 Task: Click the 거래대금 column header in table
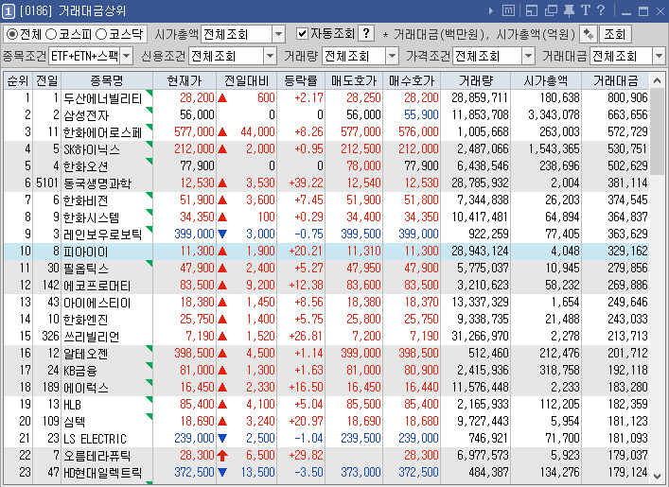click(x=616, y=80)
